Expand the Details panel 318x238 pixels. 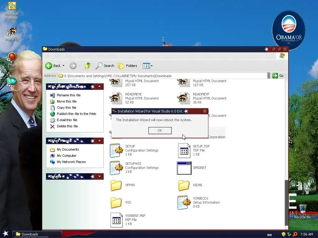pyautogui.click(x=99, y=176)
